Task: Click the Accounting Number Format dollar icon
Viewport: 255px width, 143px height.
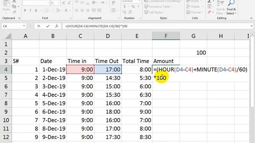Action: (x=125, y=7)
